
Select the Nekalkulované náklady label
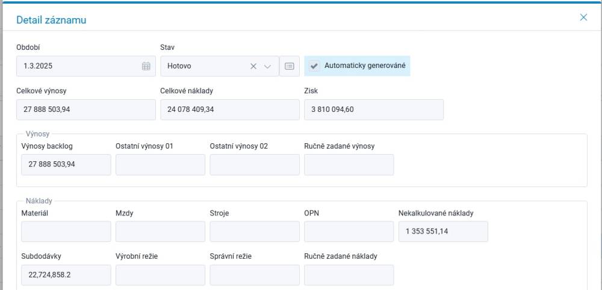[436, 213]
